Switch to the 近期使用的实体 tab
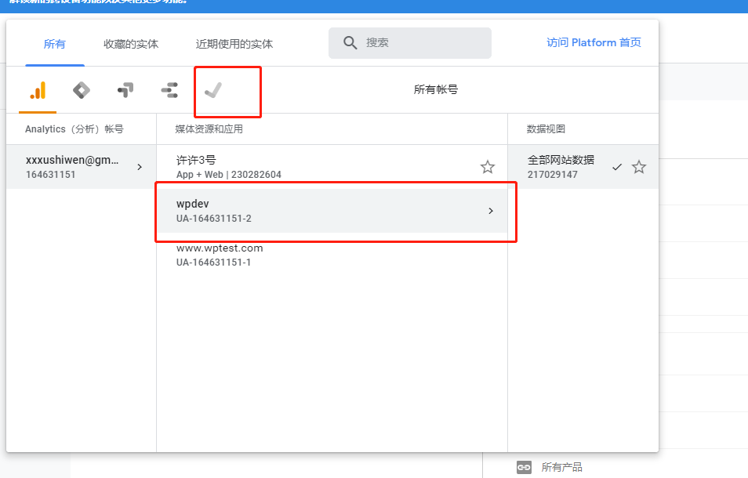 (x=234, y=44)
